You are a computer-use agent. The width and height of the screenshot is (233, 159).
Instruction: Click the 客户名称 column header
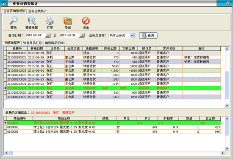pos(169,49)
